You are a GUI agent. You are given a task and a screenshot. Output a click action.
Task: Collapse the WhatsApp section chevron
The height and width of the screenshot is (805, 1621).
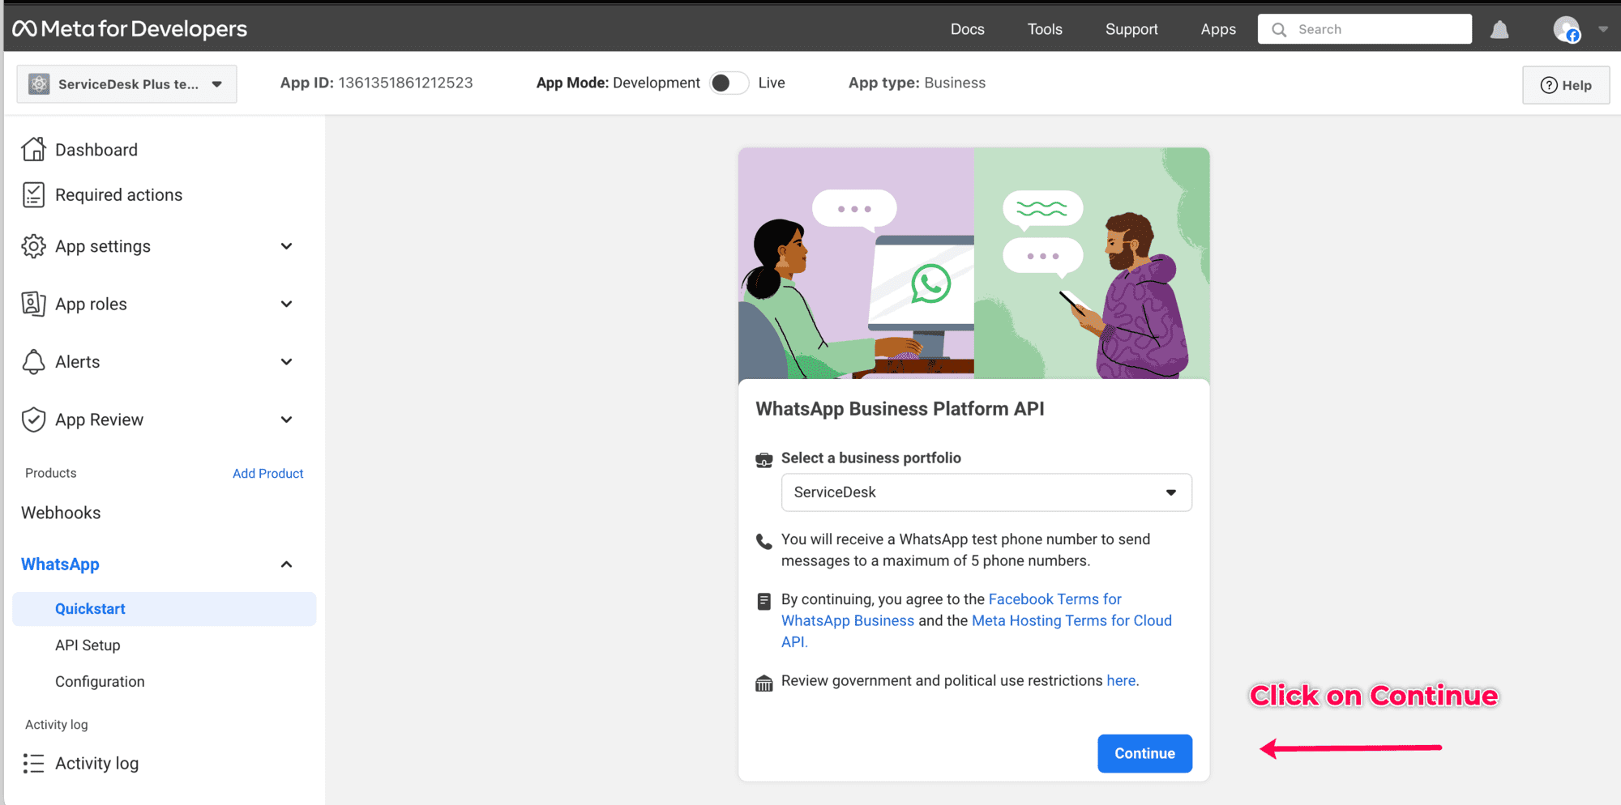286,564
